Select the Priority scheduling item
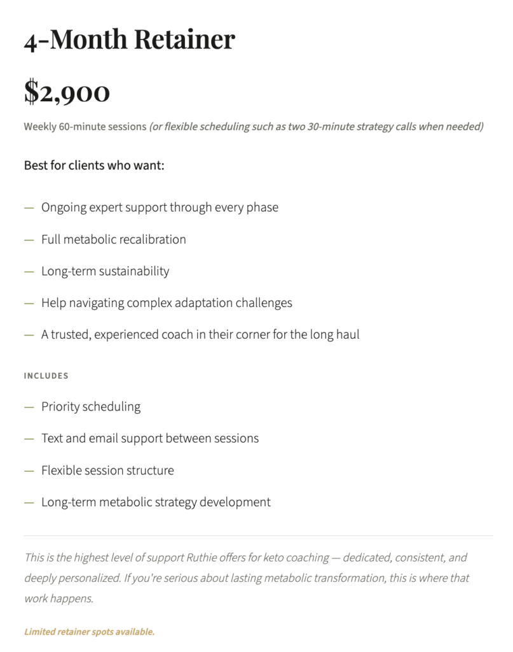Image resolution: width=513 pixels, height=652 pixels. (91, 407)
